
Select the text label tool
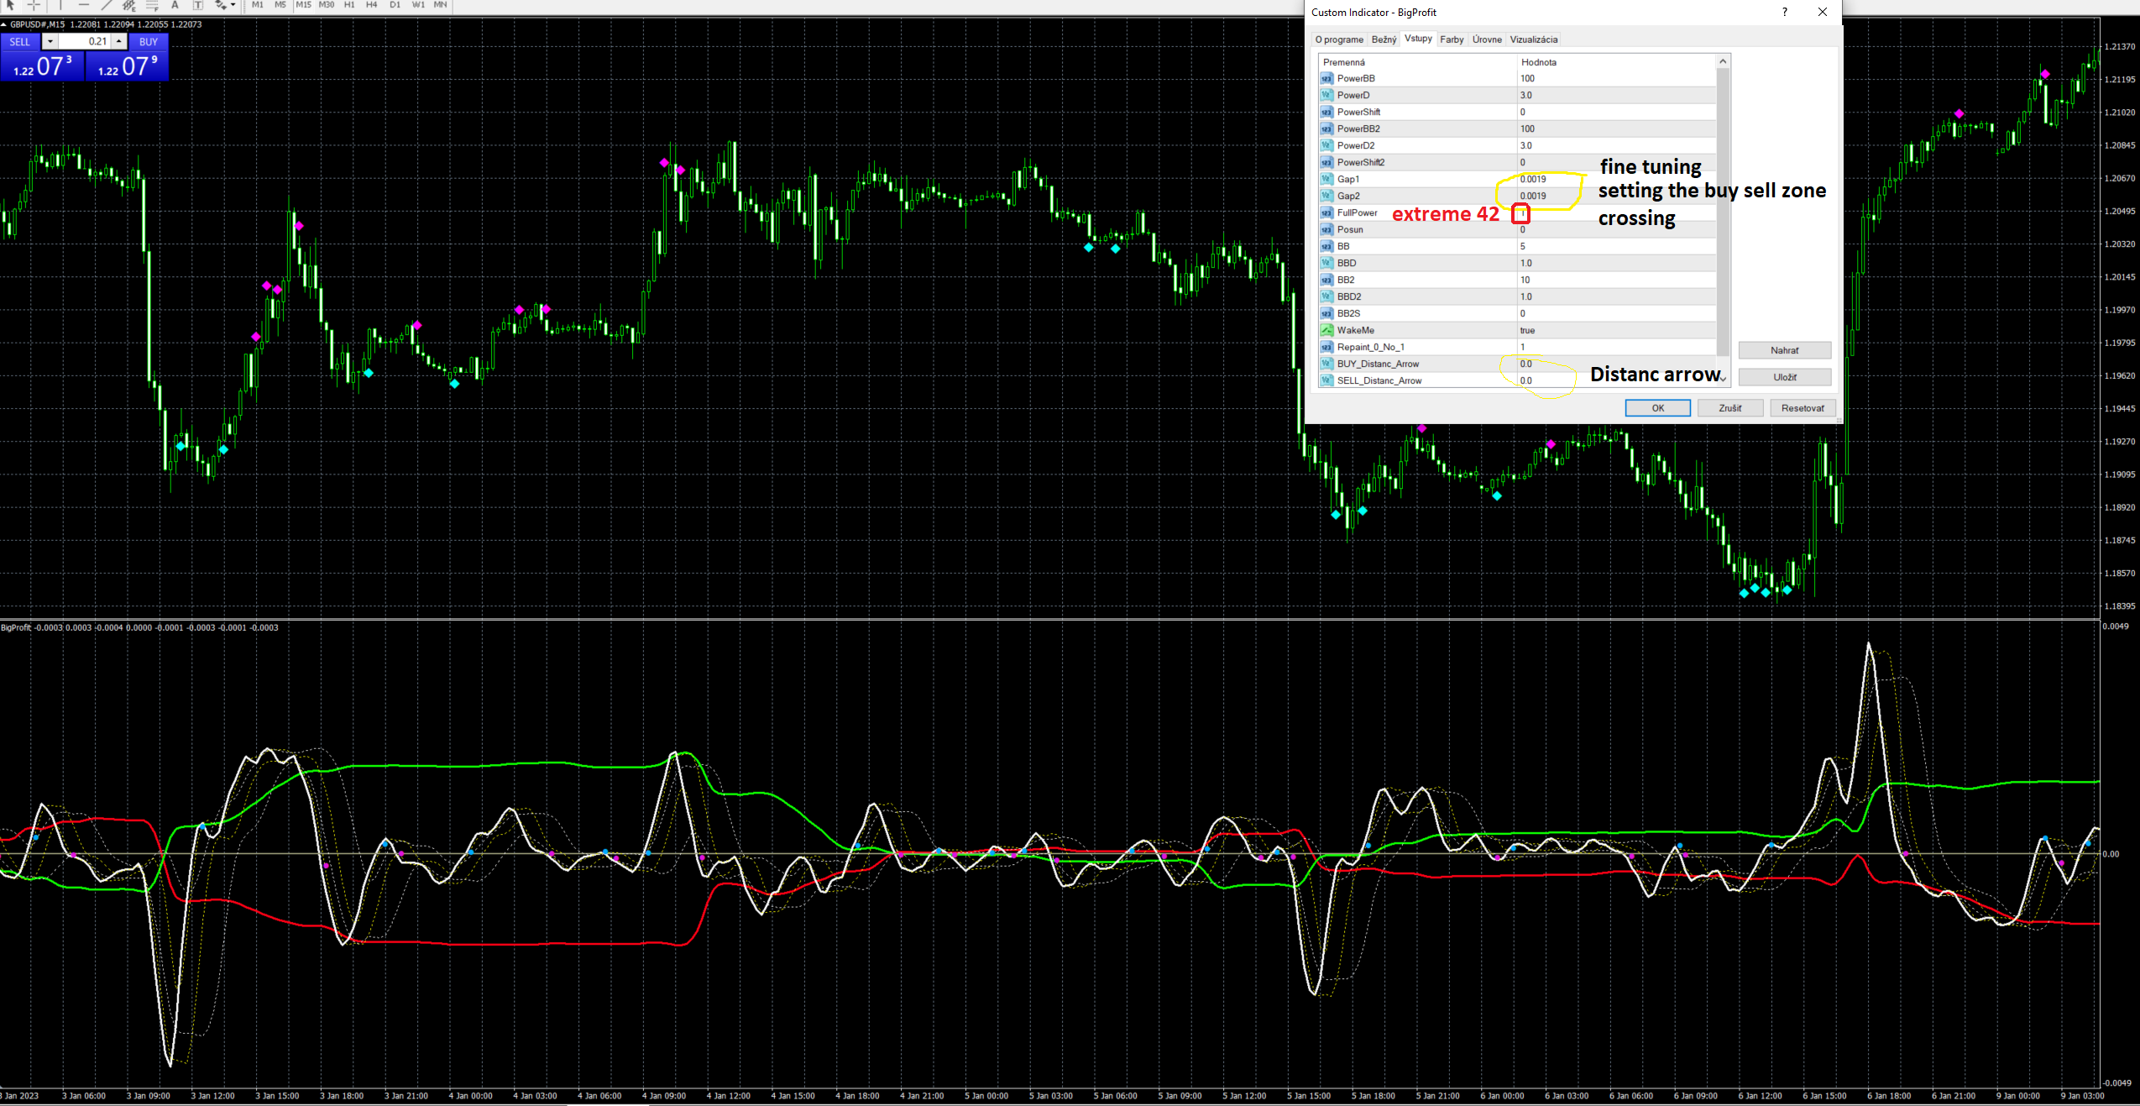198,5
